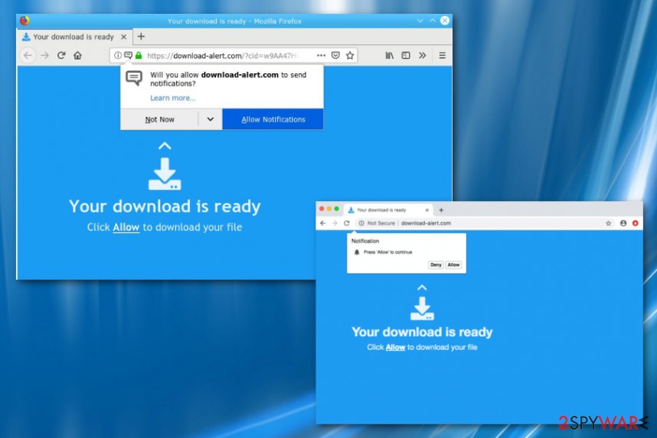Open 'Learn more...' link in Firefox prompt
The width and height of the screenshot is (657, 438).
172,98
